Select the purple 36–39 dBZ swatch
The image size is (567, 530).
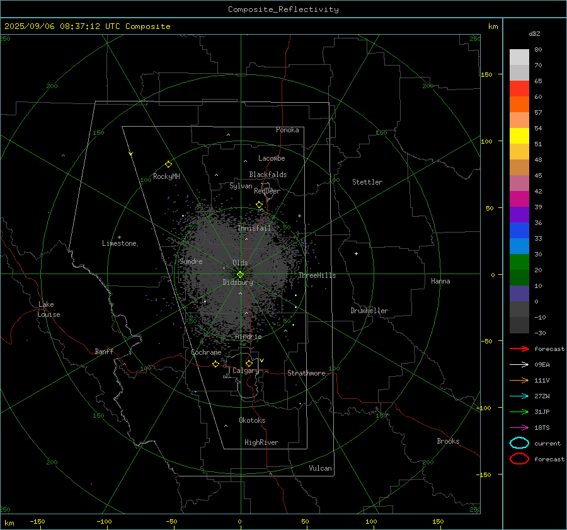click(x=519, y=214)
